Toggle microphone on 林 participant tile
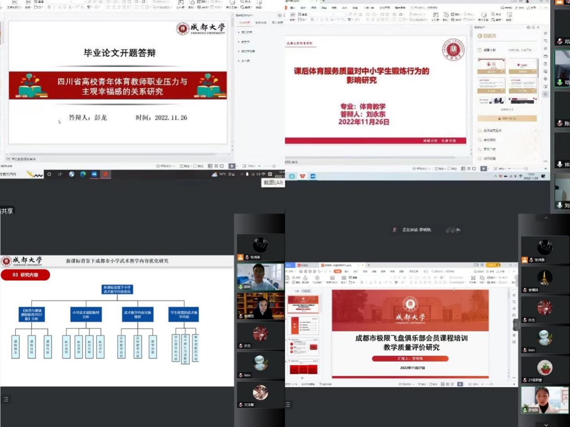Image resolution: width=570 pixels, height=427 pixels. pyautogui.click(x=560, y=164)
